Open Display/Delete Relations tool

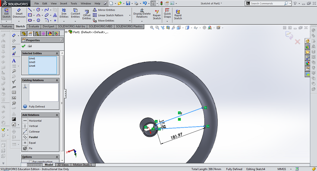(142, 13)
